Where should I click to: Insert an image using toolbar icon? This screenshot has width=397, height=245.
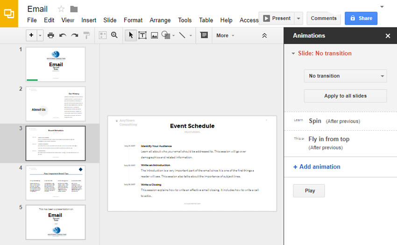155,35
